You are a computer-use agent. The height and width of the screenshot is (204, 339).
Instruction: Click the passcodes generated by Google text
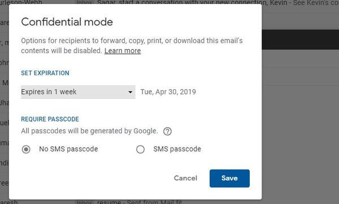click(89, 131)
